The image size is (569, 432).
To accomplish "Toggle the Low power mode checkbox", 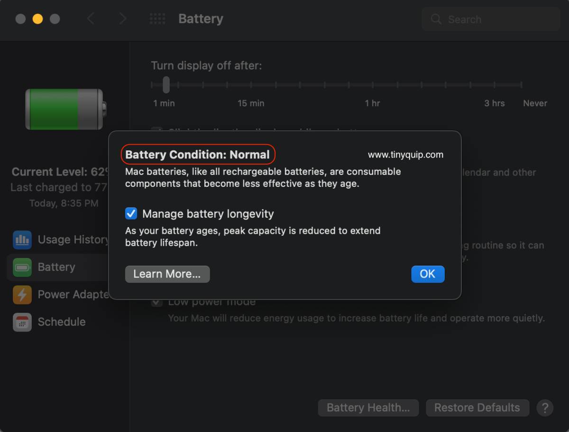I will tap(157, 302).
